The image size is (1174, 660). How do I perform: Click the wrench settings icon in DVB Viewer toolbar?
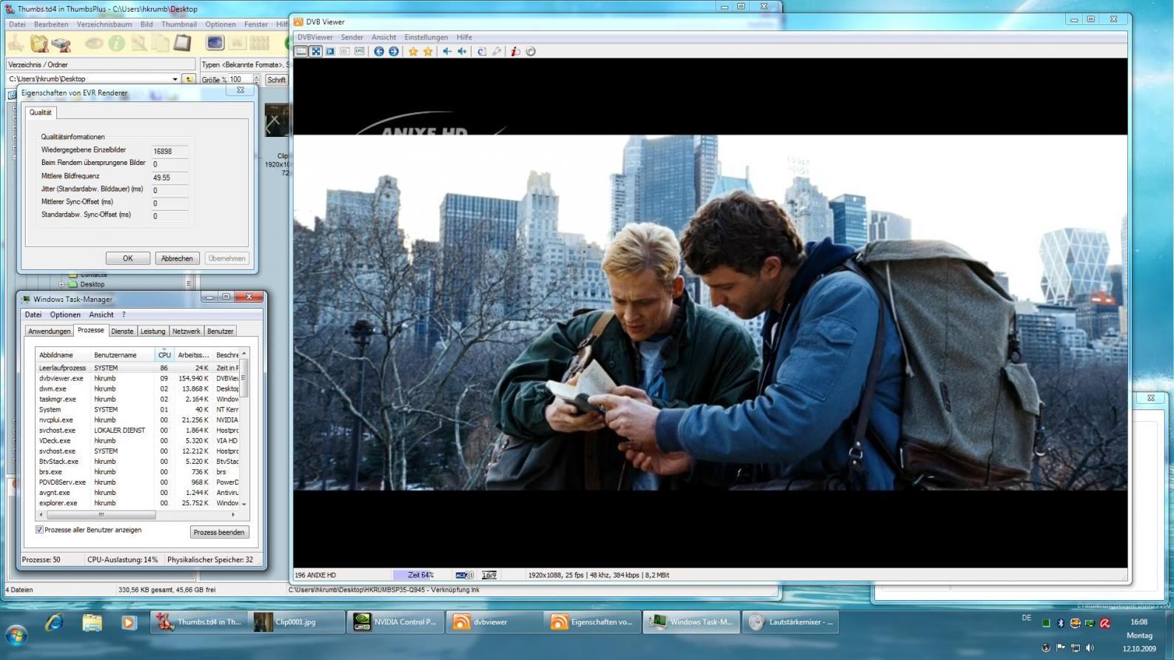pos(497,51)
